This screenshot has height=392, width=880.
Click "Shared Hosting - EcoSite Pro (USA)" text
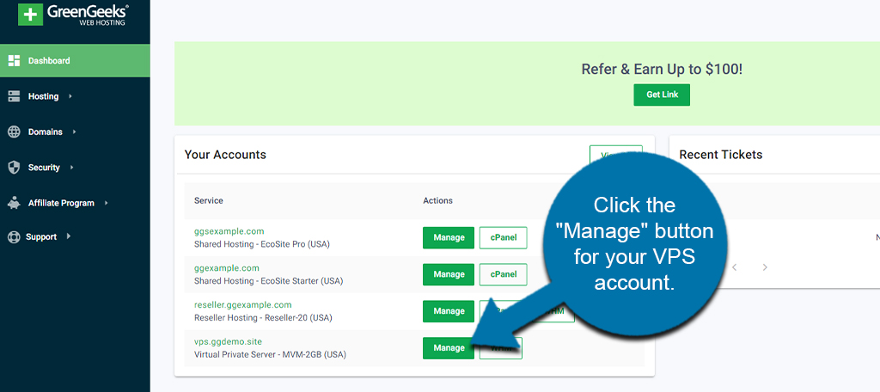point(262,244)
